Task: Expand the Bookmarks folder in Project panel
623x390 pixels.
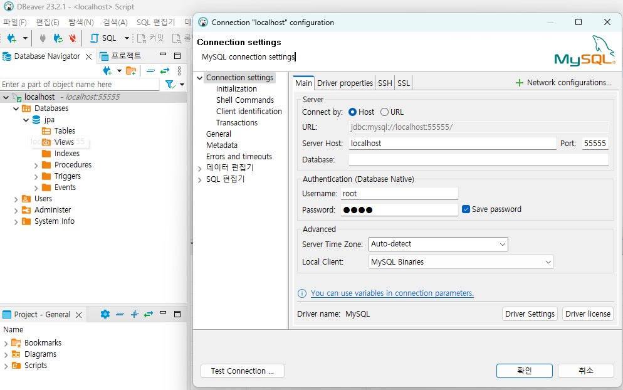Action: pos(6,343)
